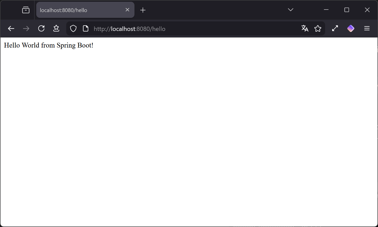Open a new tab with plus button
This screenshot has width=378, height=227.
(143, 10)
